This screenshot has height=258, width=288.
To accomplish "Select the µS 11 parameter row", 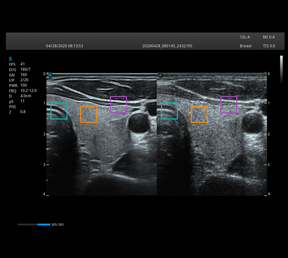I will 17,101.
